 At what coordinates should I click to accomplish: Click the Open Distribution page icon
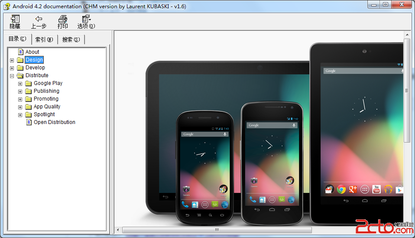[29, 122]
